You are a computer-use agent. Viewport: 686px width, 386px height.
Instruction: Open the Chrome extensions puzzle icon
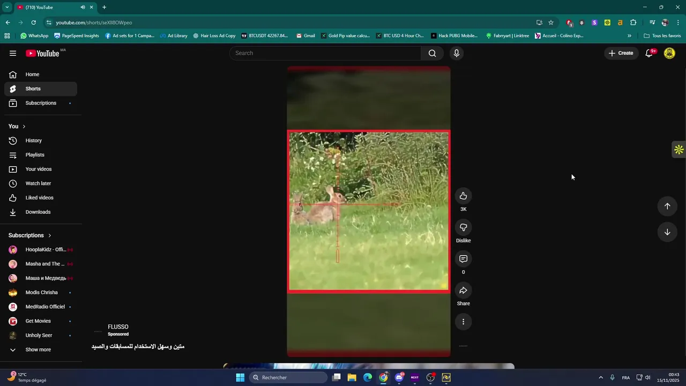(x=633, y=23)
